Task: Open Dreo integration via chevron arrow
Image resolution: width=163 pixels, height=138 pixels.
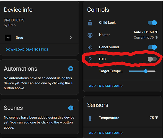Action: (71, 38)
